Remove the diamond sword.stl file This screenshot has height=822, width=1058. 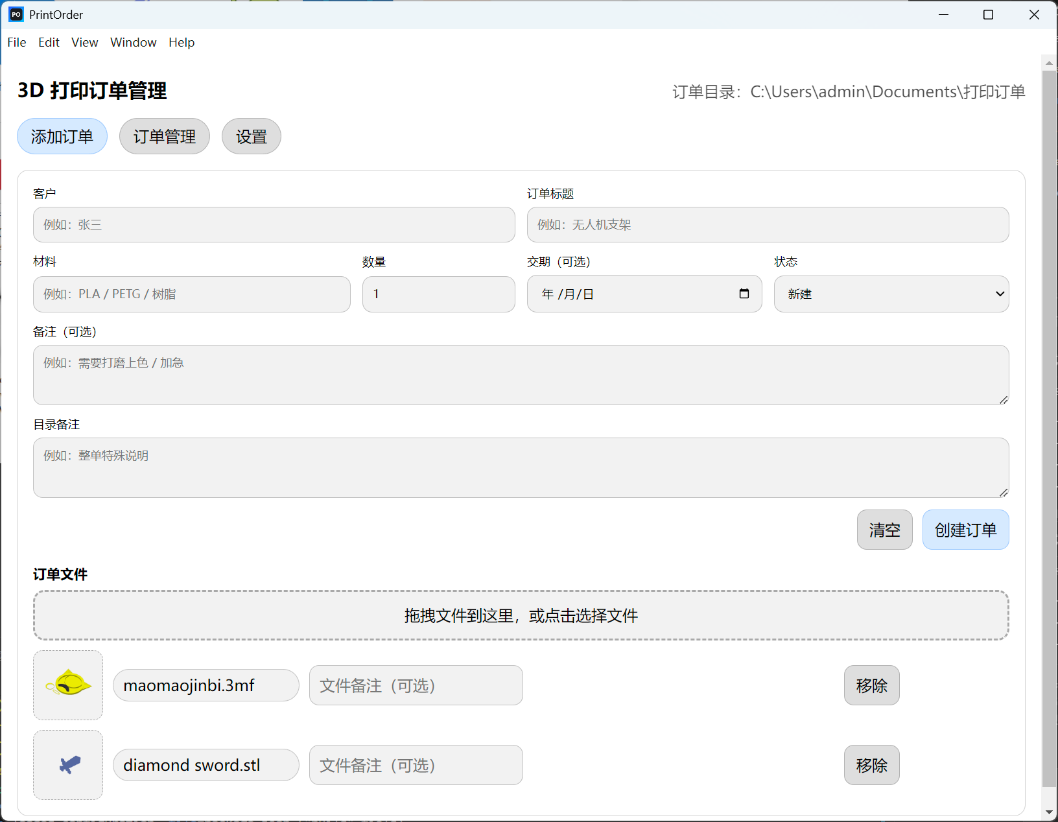(x=871, y=765)
